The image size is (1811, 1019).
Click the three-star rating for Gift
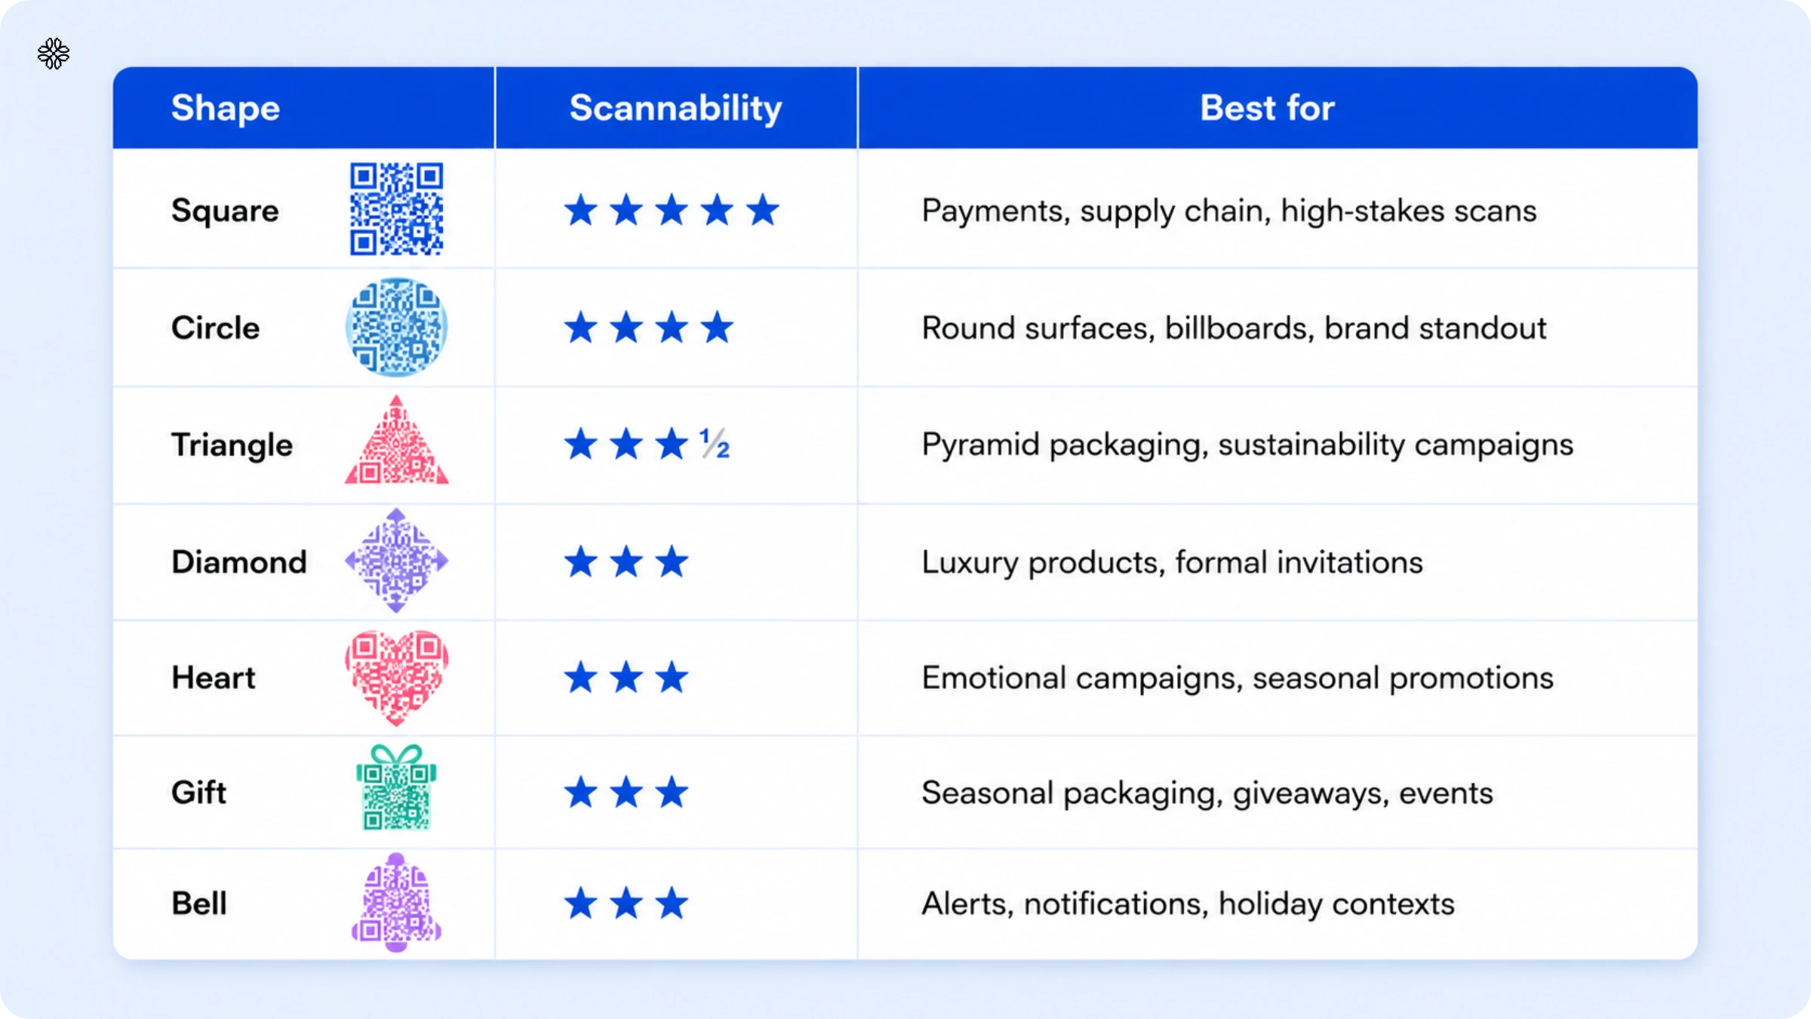(x=626, y=793)
